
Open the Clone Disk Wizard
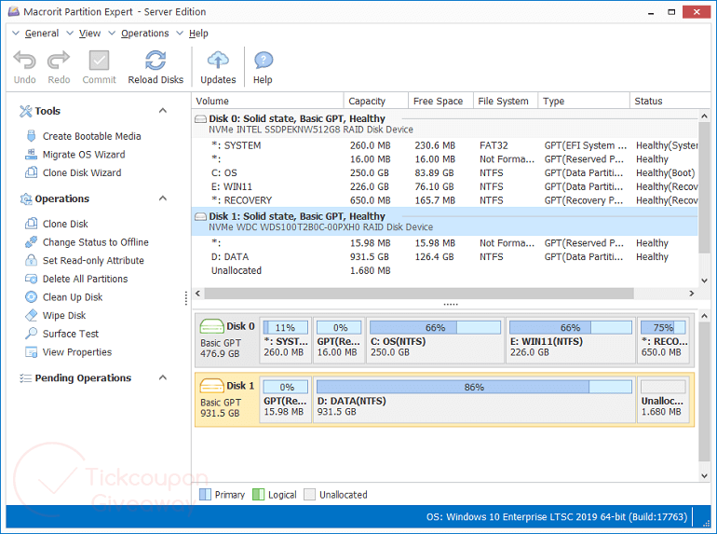81,172
